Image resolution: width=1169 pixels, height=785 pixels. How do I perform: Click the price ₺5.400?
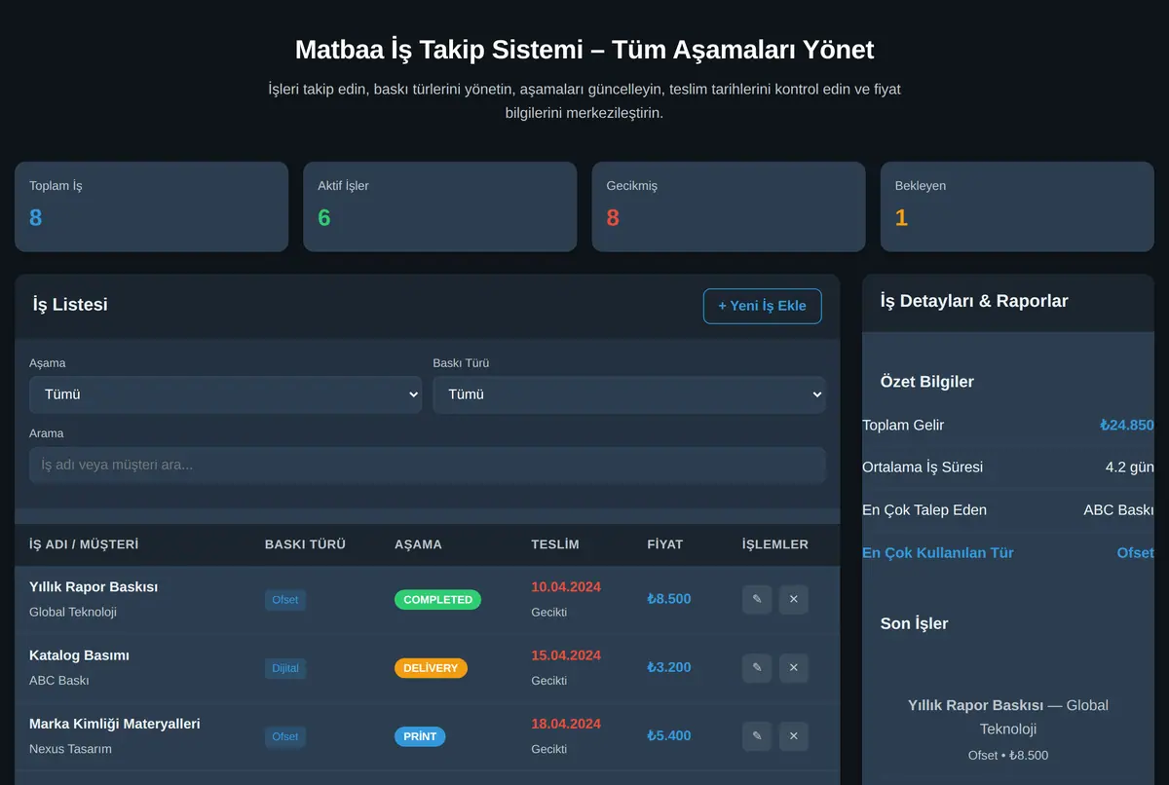pyautogui.click(x=669, y=735)
